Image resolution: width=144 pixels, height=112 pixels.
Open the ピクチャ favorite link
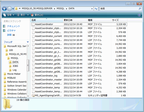pyautogui.click(x=11, y=31)
